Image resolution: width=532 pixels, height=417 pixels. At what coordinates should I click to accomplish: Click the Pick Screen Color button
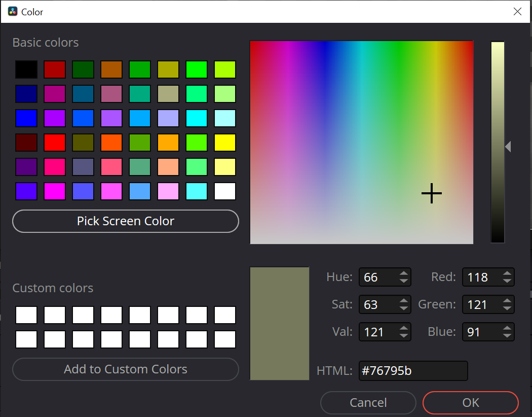click(x=125, y=221)
